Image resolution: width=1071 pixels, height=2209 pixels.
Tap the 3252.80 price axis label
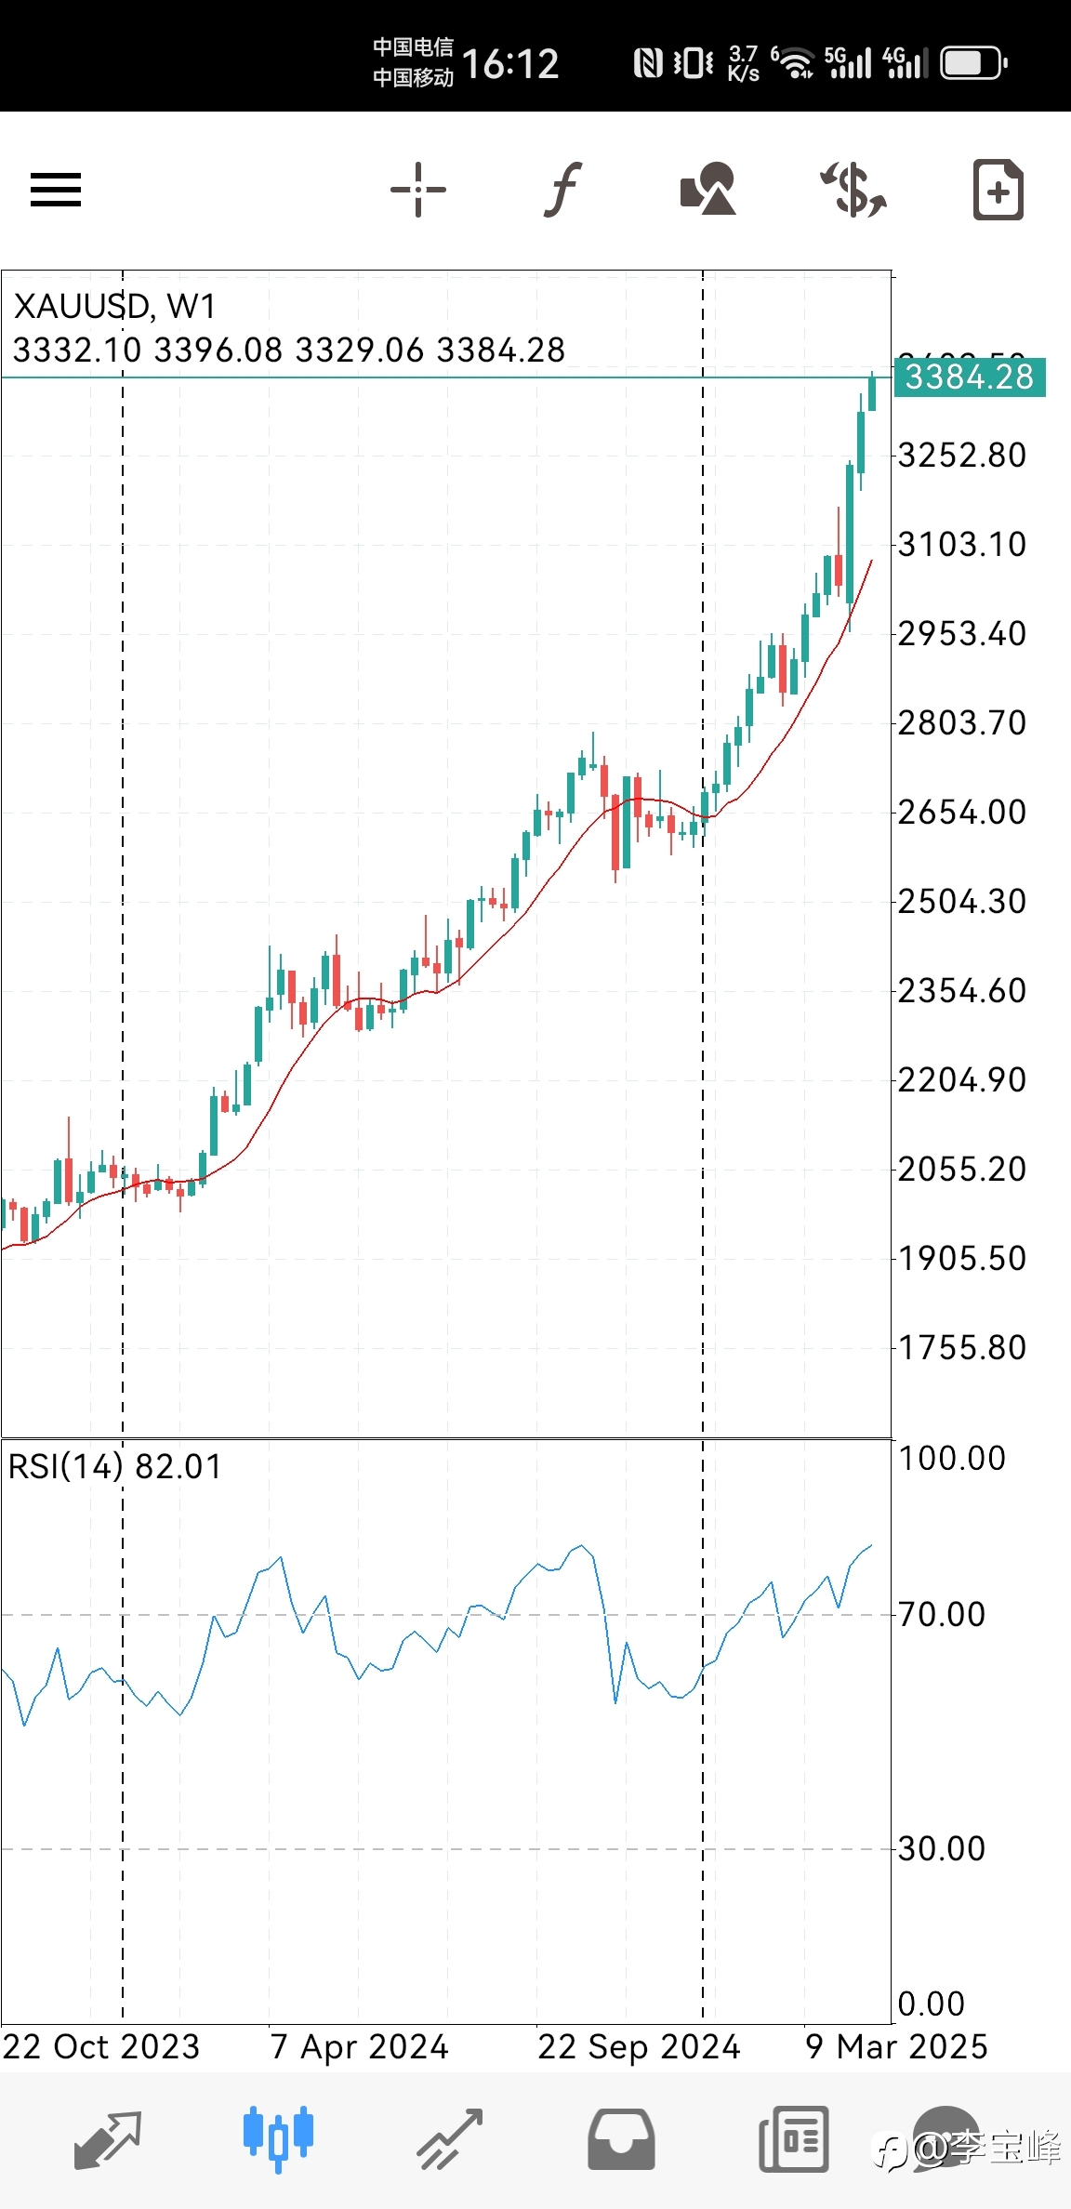(x=962, y=456)
